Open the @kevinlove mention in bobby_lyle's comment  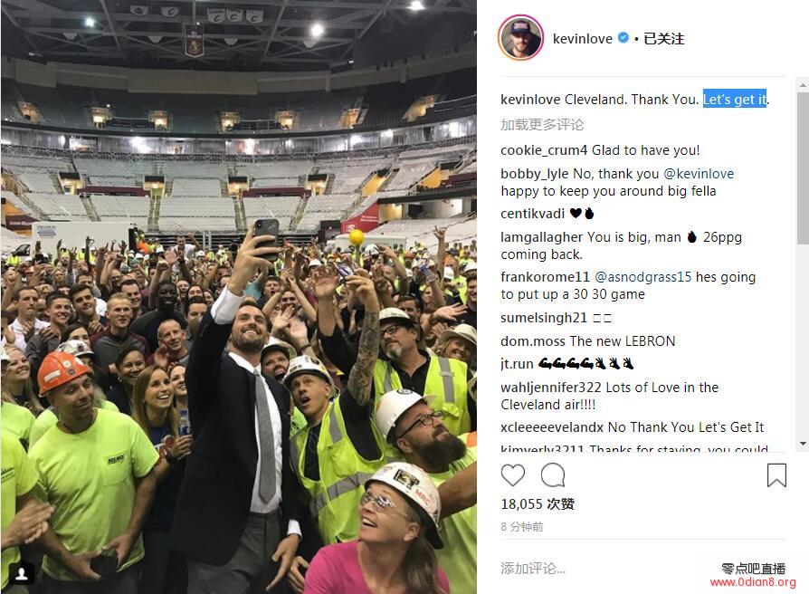[x=699, y=173]
